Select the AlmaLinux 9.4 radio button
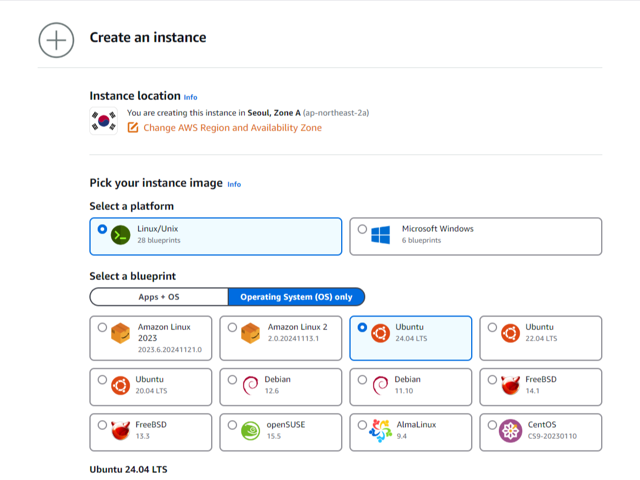Screen dimensions: 640x480 pos(362,425)
